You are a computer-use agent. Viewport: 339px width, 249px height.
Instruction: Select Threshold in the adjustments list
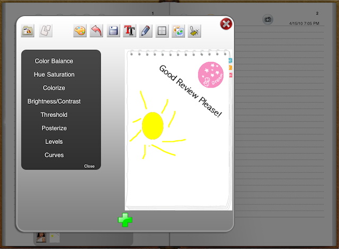pyautogui.click(x=54, y=115)
